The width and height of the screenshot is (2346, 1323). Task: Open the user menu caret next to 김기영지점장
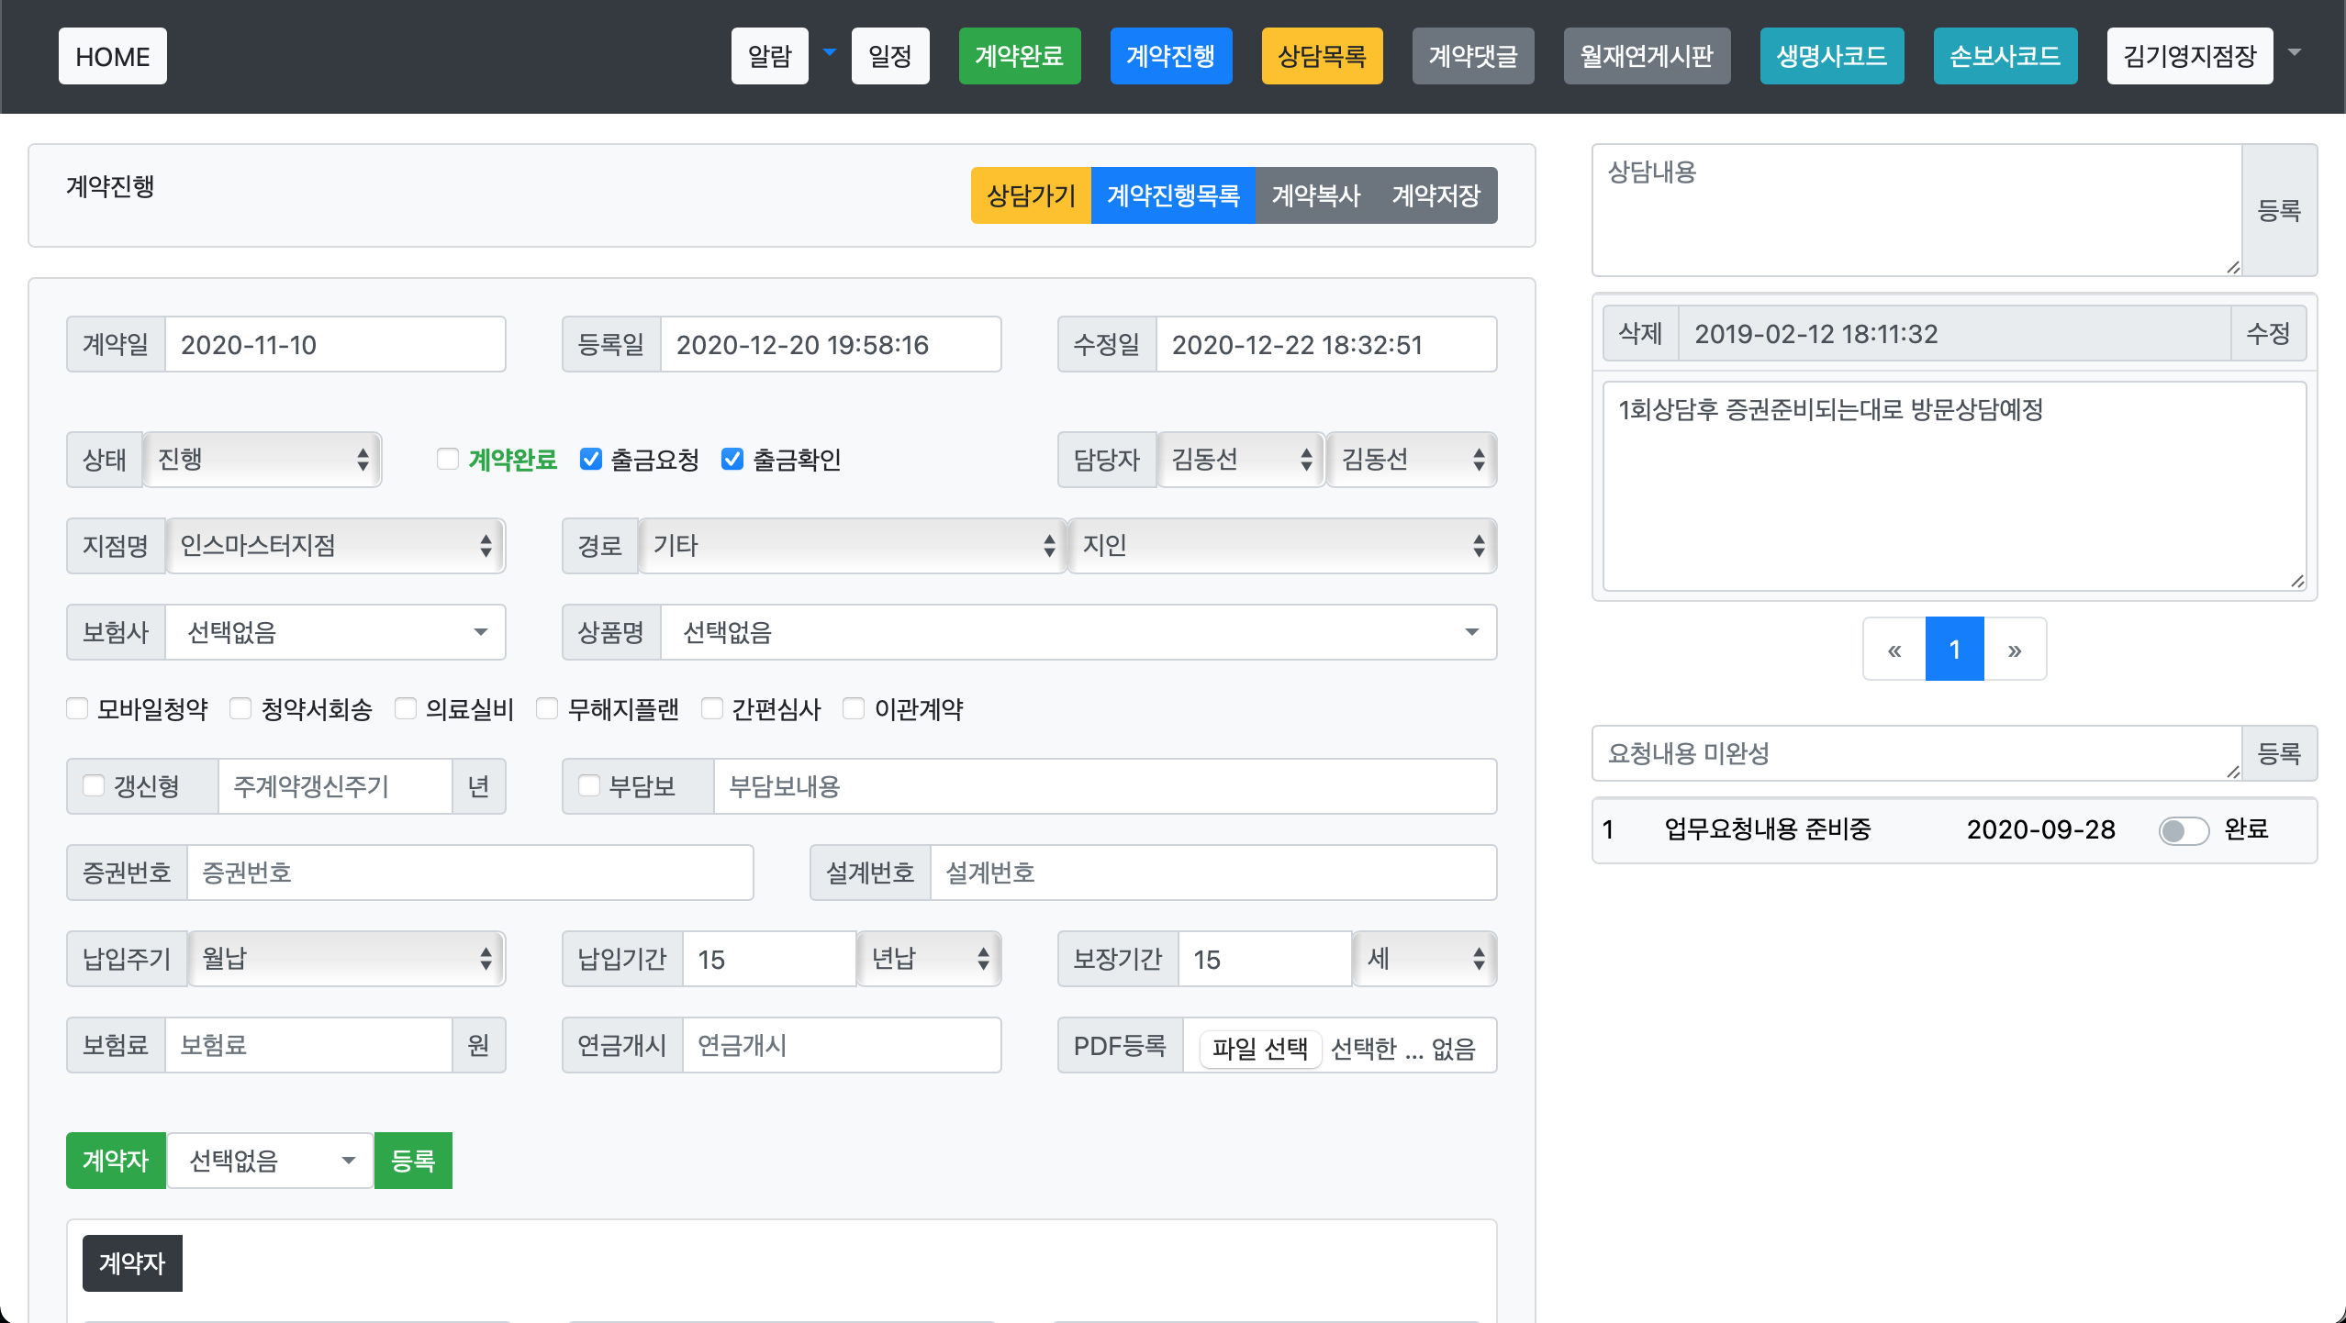[2295, 53]
